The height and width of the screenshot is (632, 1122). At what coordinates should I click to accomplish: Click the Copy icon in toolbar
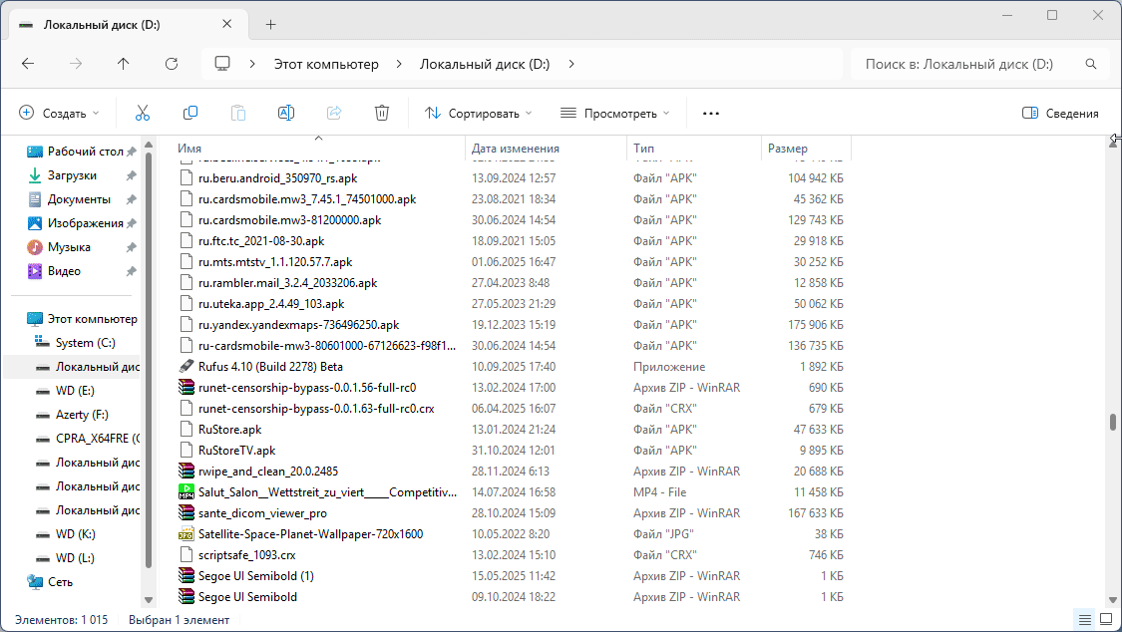click(x=190, y=113)
